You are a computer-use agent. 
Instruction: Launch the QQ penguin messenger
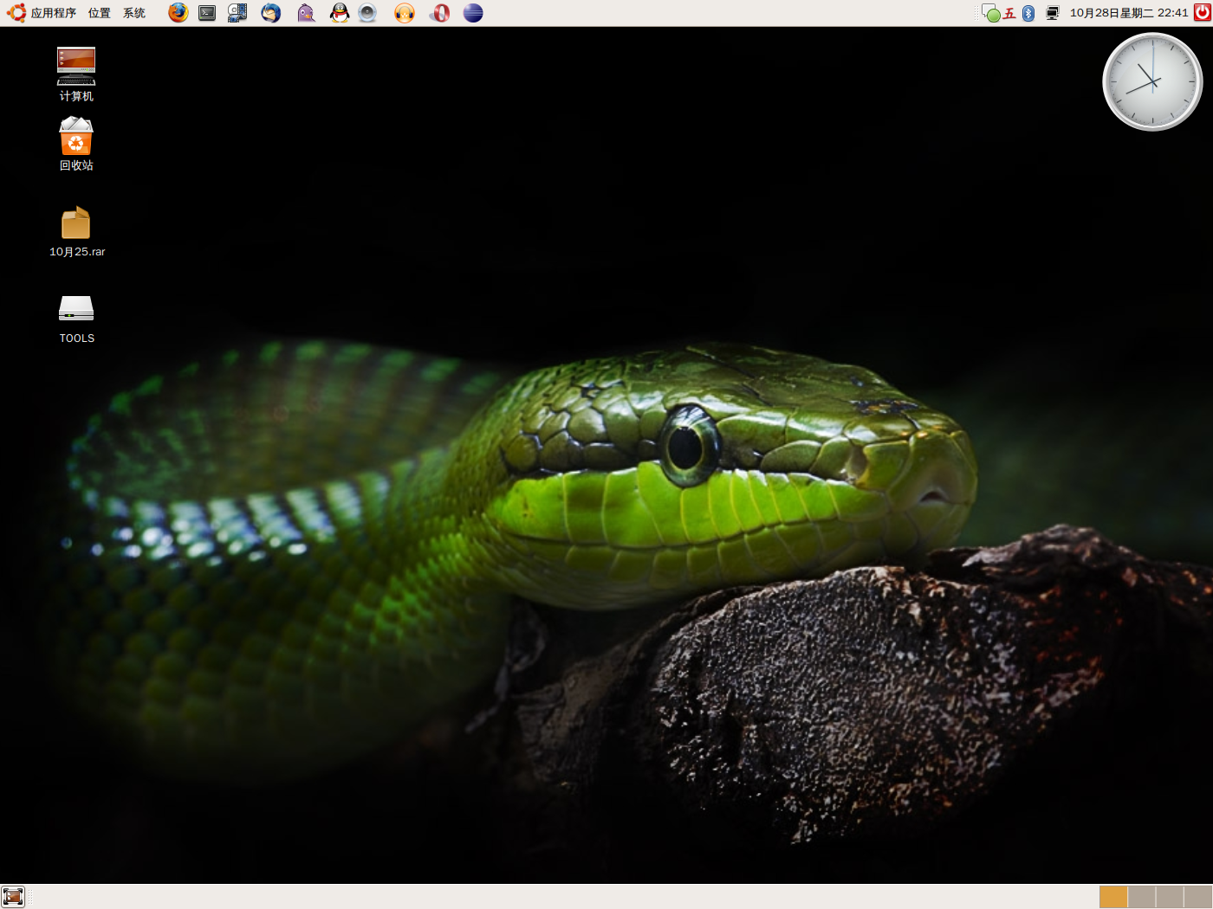click(x=340, y=13)
